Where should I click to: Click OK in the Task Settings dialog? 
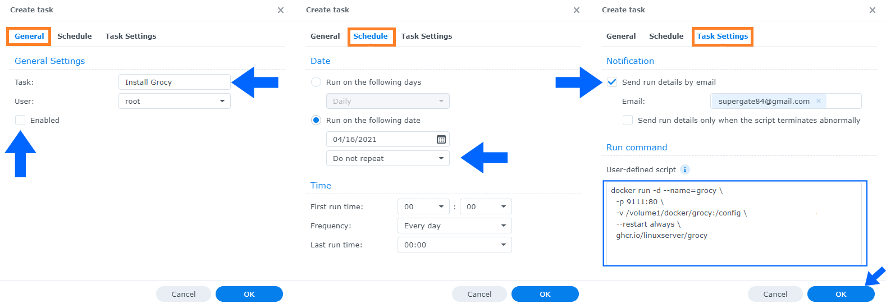[x=841, y=294]
